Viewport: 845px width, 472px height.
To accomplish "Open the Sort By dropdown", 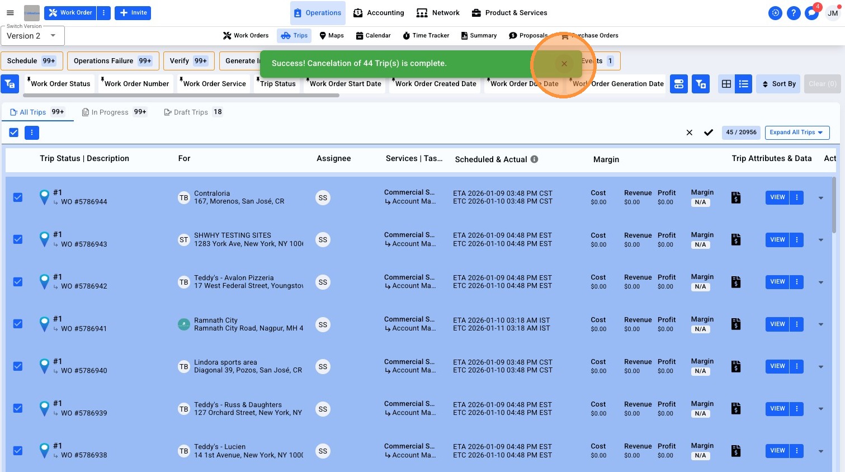I will [778, 84].
